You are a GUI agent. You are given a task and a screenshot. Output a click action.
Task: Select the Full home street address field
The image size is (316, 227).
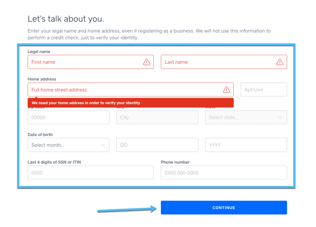(123, 90)
